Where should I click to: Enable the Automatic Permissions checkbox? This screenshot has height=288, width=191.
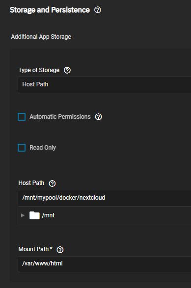tap(22, 117)
